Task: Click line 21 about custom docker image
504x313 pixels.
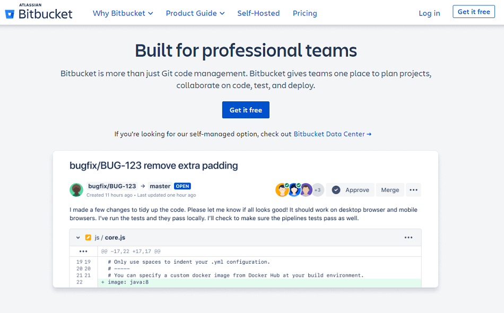Action: (236, 275)
